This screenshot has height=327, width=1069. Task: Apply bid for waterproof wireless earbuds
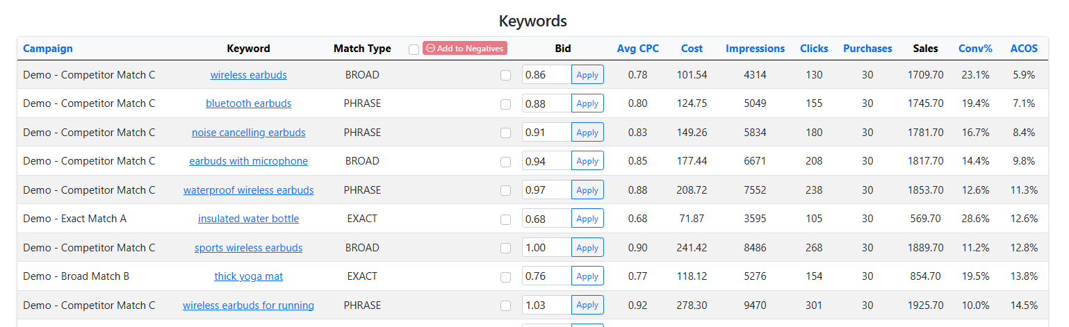coord(587,190)
